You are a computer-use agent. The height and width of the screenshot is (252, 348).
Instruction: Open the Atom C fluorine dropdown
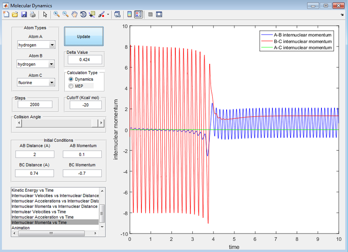(36, 82)
